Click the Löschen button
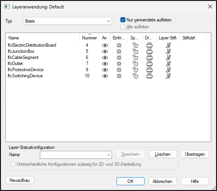The width and height of the screenshot is (217, 191). tap(163, 154)
